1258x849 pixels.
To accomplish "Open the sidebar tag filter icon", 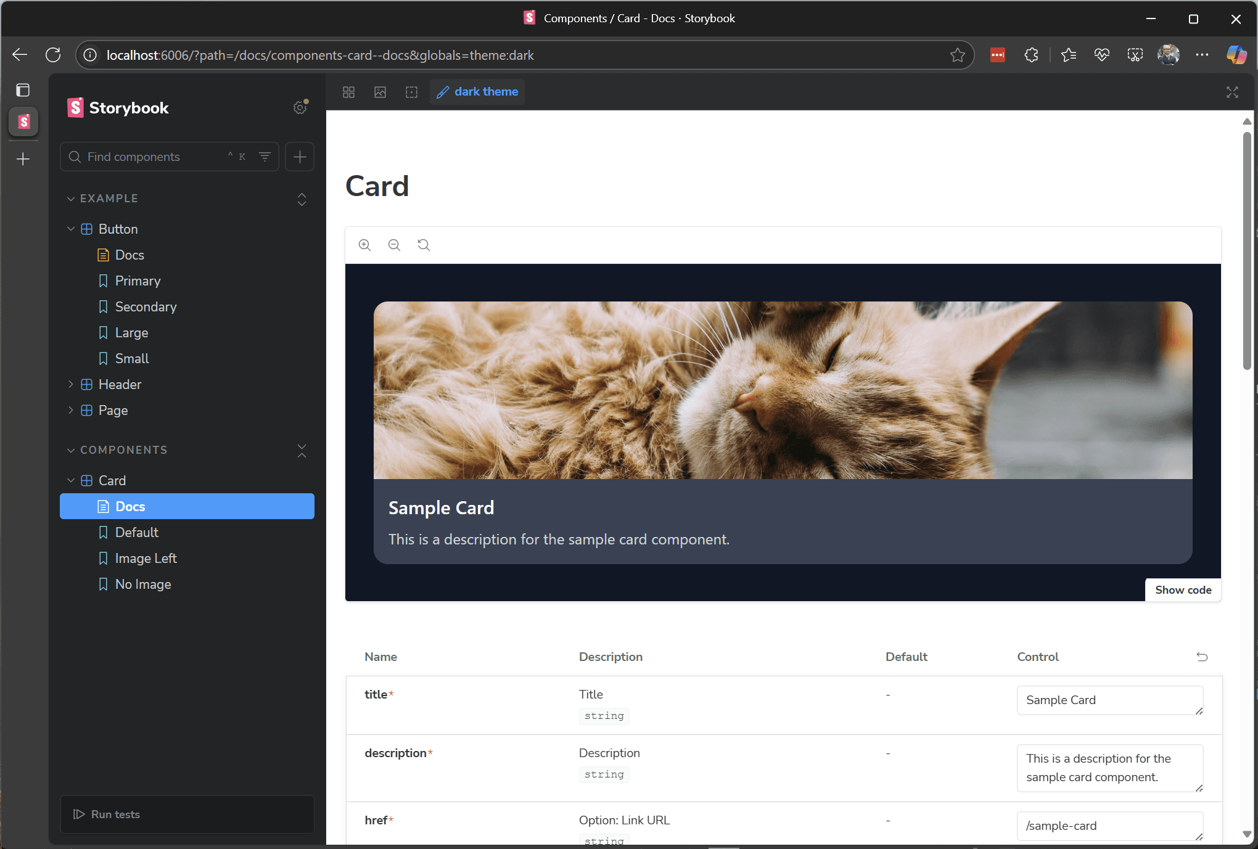I will coord(265,157).
